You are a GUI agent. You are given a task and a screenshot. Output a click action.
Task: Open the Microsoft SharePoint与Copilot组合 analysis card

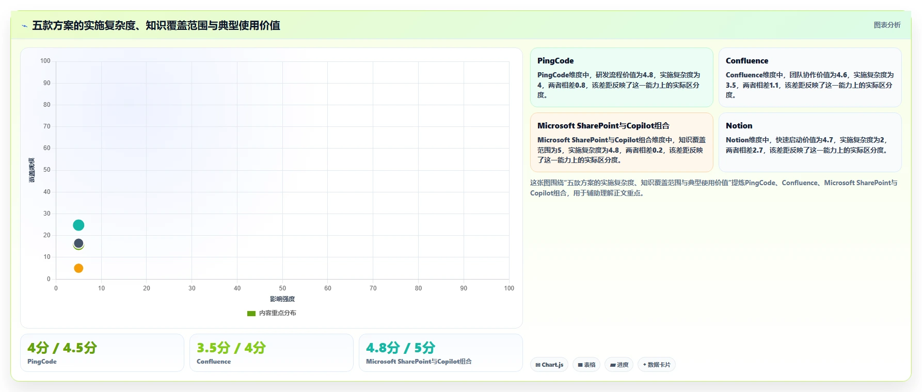[x=622, y=142]
